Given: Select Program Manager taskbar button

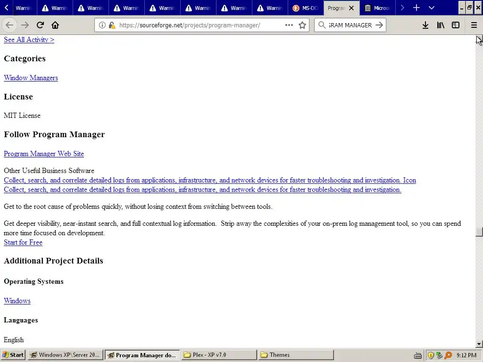Looking at the screenshot, I should pos(142,355).
